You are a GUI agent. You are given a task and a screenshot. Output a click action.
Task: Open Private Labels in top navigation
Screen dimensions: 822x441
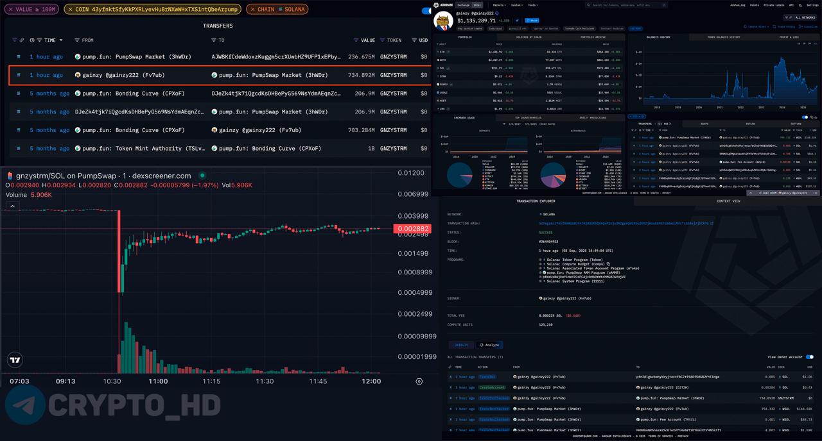pyautogui.click(x=774, y=5)
